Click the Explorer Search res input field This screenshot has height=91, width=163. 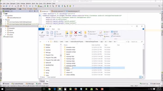[137, 42]
